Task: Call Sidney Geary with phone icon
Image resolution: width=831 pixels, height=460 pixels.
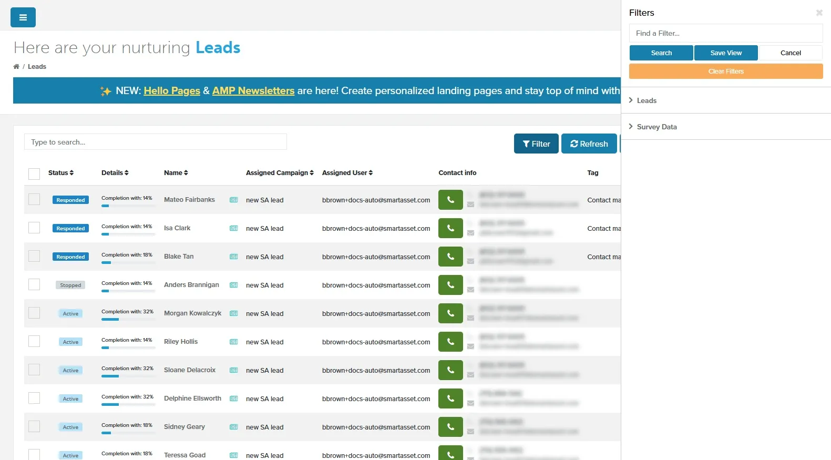Action: 450,427
